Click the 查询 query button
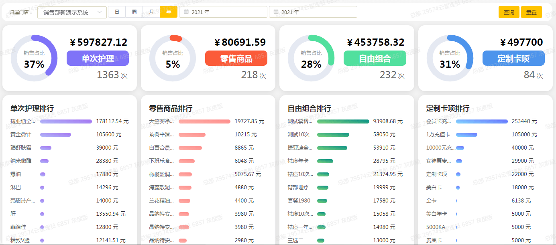This screenshot has width=556, height=245. pos(509,12)
